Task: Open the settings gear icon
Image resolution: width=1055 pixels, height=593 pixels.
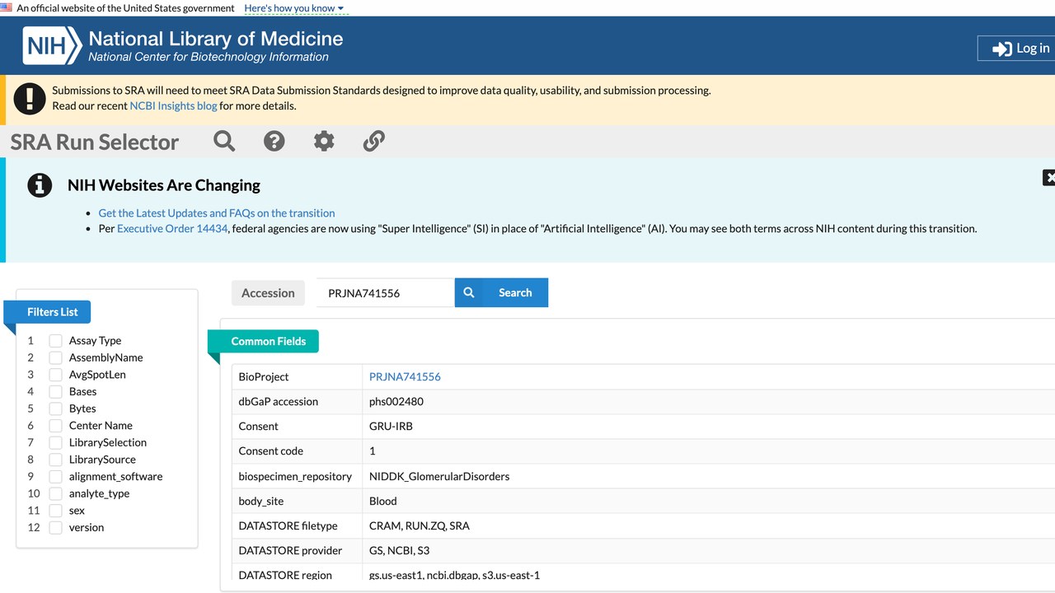Action: coord(324,141)
